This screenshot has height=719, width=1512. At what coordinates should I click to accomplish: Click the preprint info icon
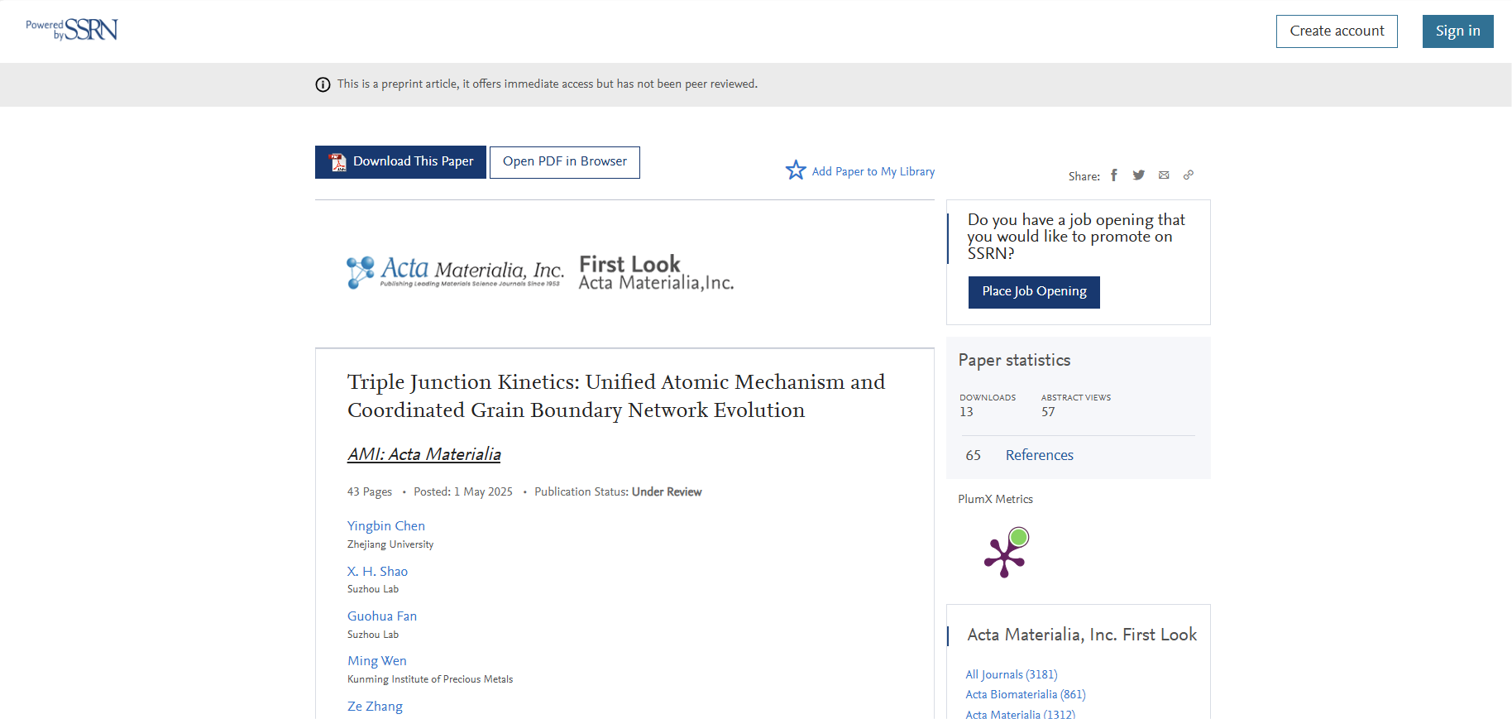pos(323,84)
